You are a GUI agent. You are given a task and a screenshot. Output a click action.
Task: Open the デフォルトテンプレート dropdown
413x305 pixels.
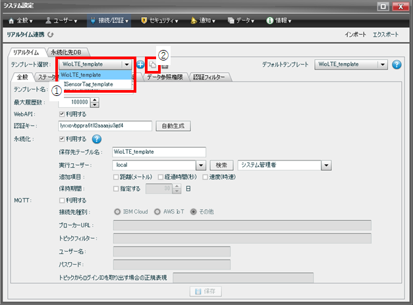pyautogui.click(x=351, y=64)
